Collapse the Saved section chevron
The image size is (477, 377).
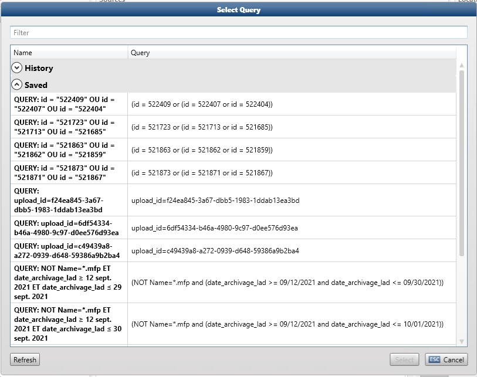click(x=17, y=85)
